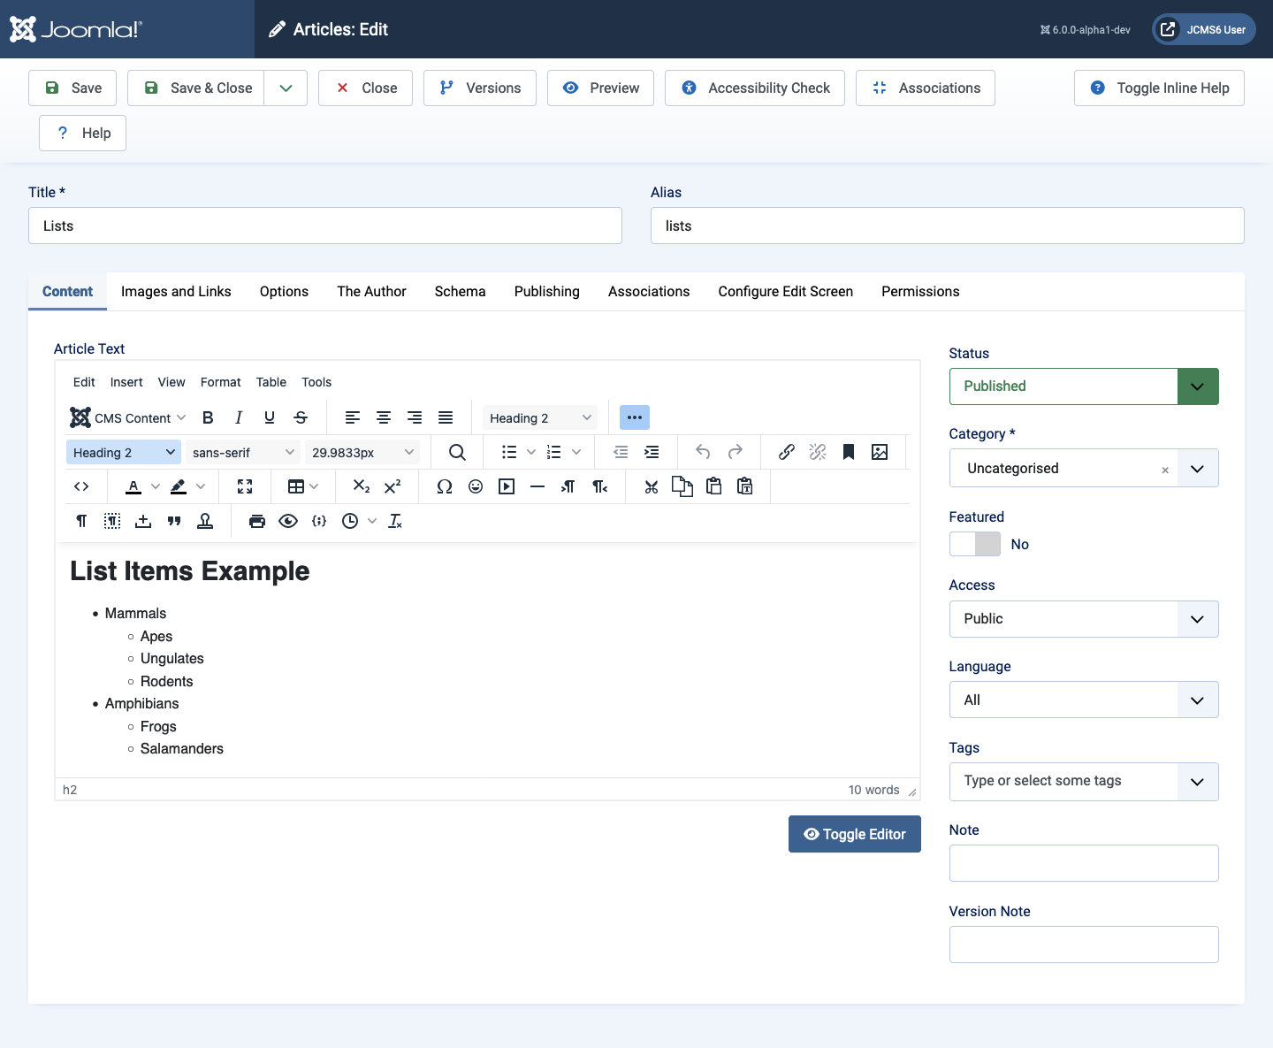The height and width of the screenshot is (1048, 1273).
Task: Toggle bold formatting
Action: [x=208, y=417]
